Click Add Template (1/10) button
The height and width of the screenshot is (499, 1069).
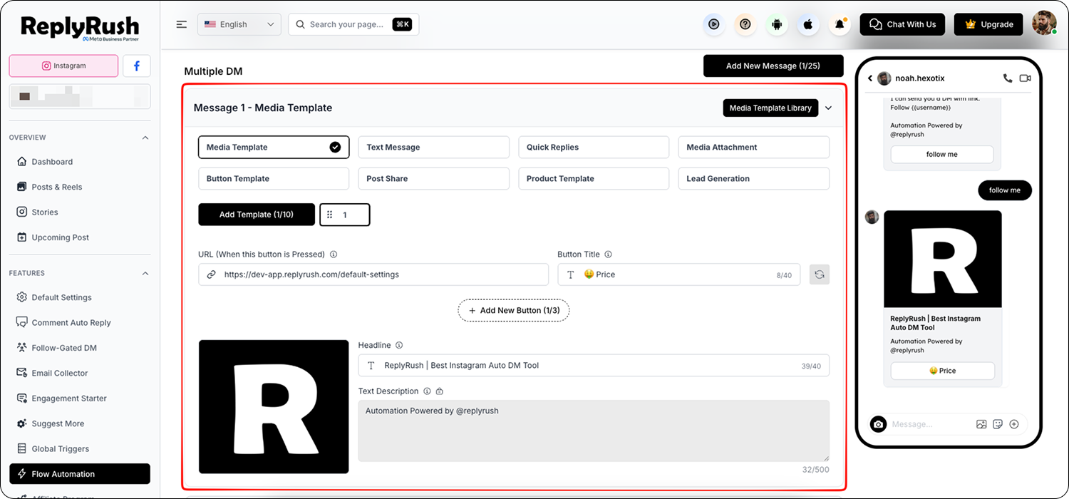pos(257,215)
